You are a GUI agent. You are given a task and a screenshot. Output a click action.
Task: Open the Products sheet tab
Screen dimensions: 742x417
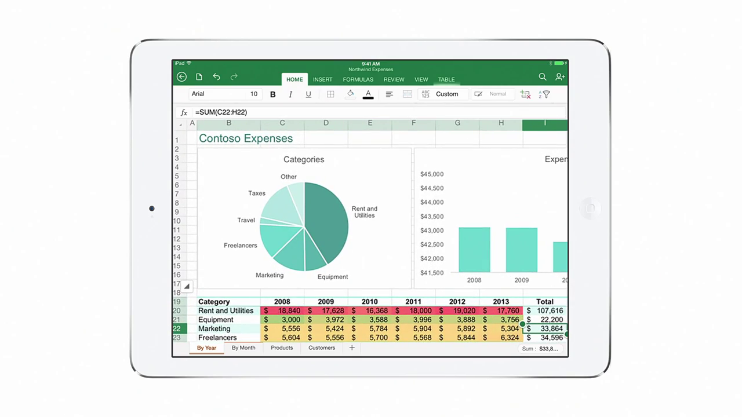[282, 348]
